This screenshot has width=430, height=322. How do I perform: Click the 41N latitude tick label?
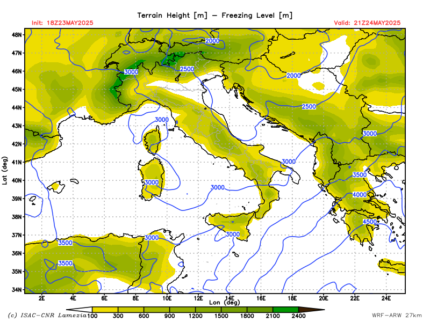(x=17, y=162)
